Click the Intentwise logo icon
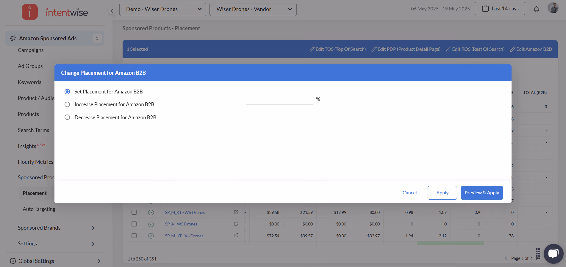566x267 pixels. tap(30, 12)
